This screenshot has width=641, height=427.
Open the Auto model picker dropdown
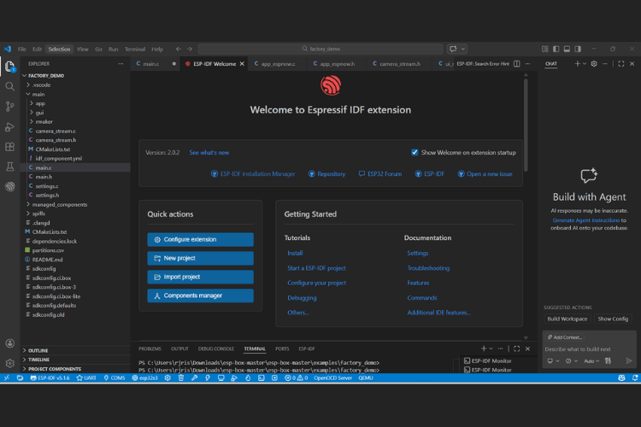tap(591, 360)
